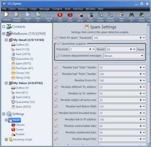Image resolution: width=151 pixels, height=147 pixels.
Task: Click the Compose toolbar icon
Action: click(6, 16)
